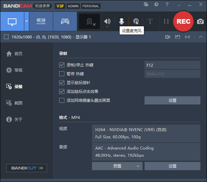
Task: Uncheck 录制/停止 热键 checkbox
Action: pos(62,65)
